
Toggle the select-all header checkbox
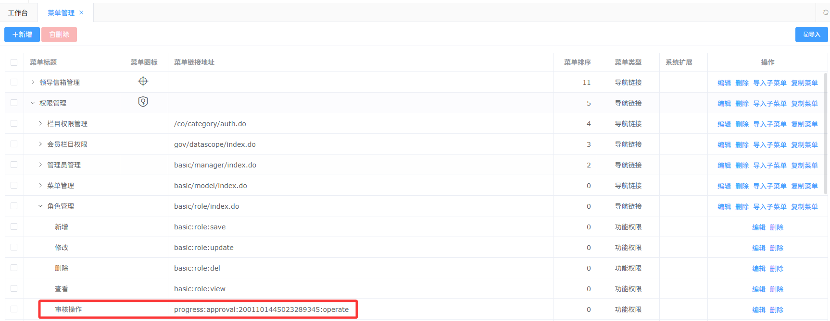14,62
